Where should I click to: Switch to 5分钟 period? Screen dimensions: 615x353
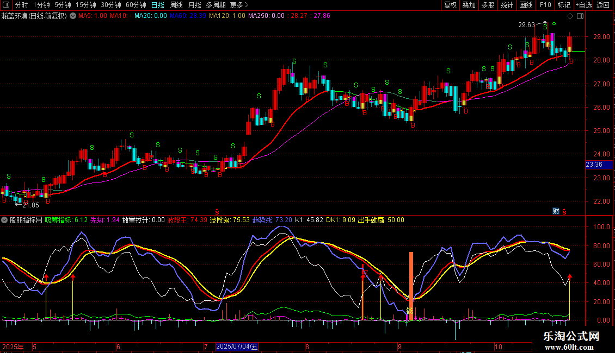(63, 5)
